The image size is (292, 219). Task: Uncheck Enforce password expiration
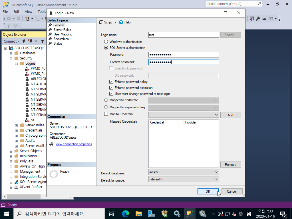click(x=111, y=88)
